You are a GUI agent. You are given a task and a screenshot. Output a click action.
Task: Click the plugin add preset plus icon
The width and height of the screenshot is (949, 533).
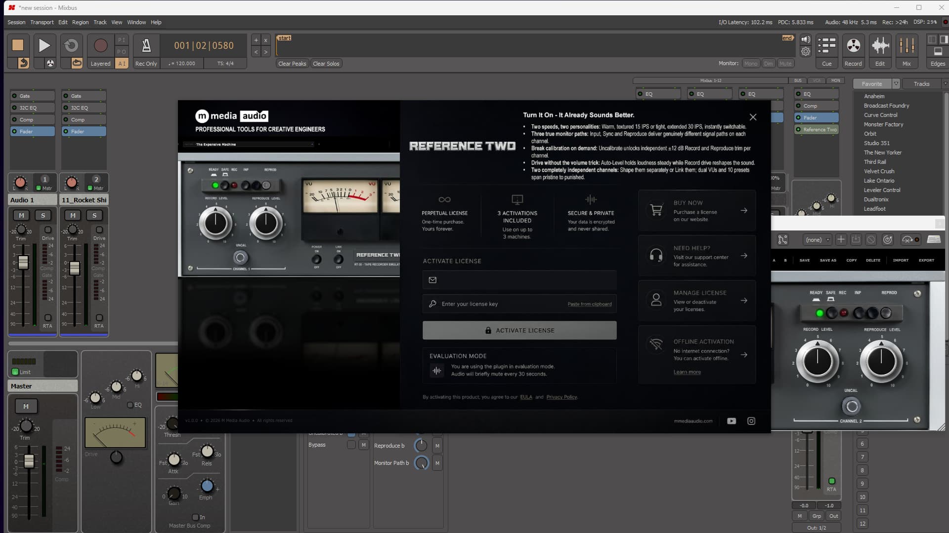pos(841,239)
